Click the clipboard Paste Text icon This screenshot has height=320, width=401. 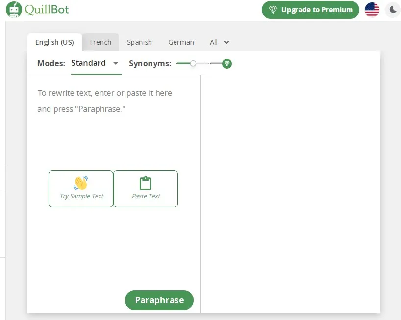[146, 183]
